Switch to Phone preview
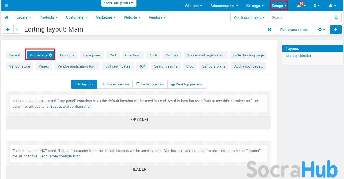344x179 pixels. click(x=115, y=84)
